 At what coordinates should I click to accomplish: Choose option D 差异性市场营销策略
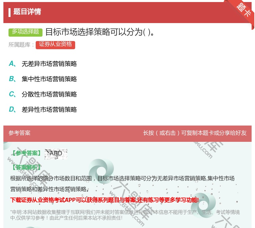tap(49, 110)
